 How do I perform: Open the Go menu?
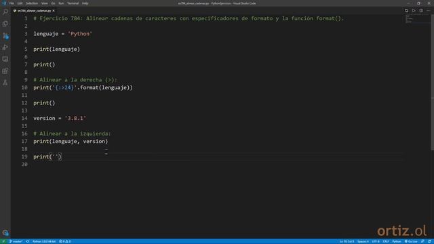[53, 3]
